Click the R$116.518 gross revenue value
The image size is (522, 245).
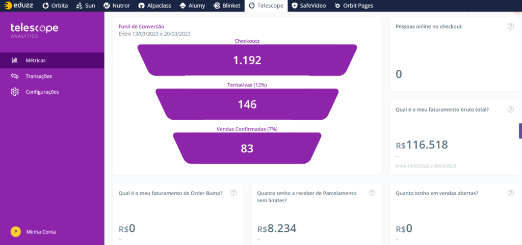coord(422,145)
